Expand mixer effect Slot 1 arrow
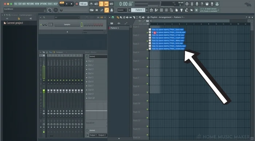This screenshot has width=255, height=141. [87, 61]
